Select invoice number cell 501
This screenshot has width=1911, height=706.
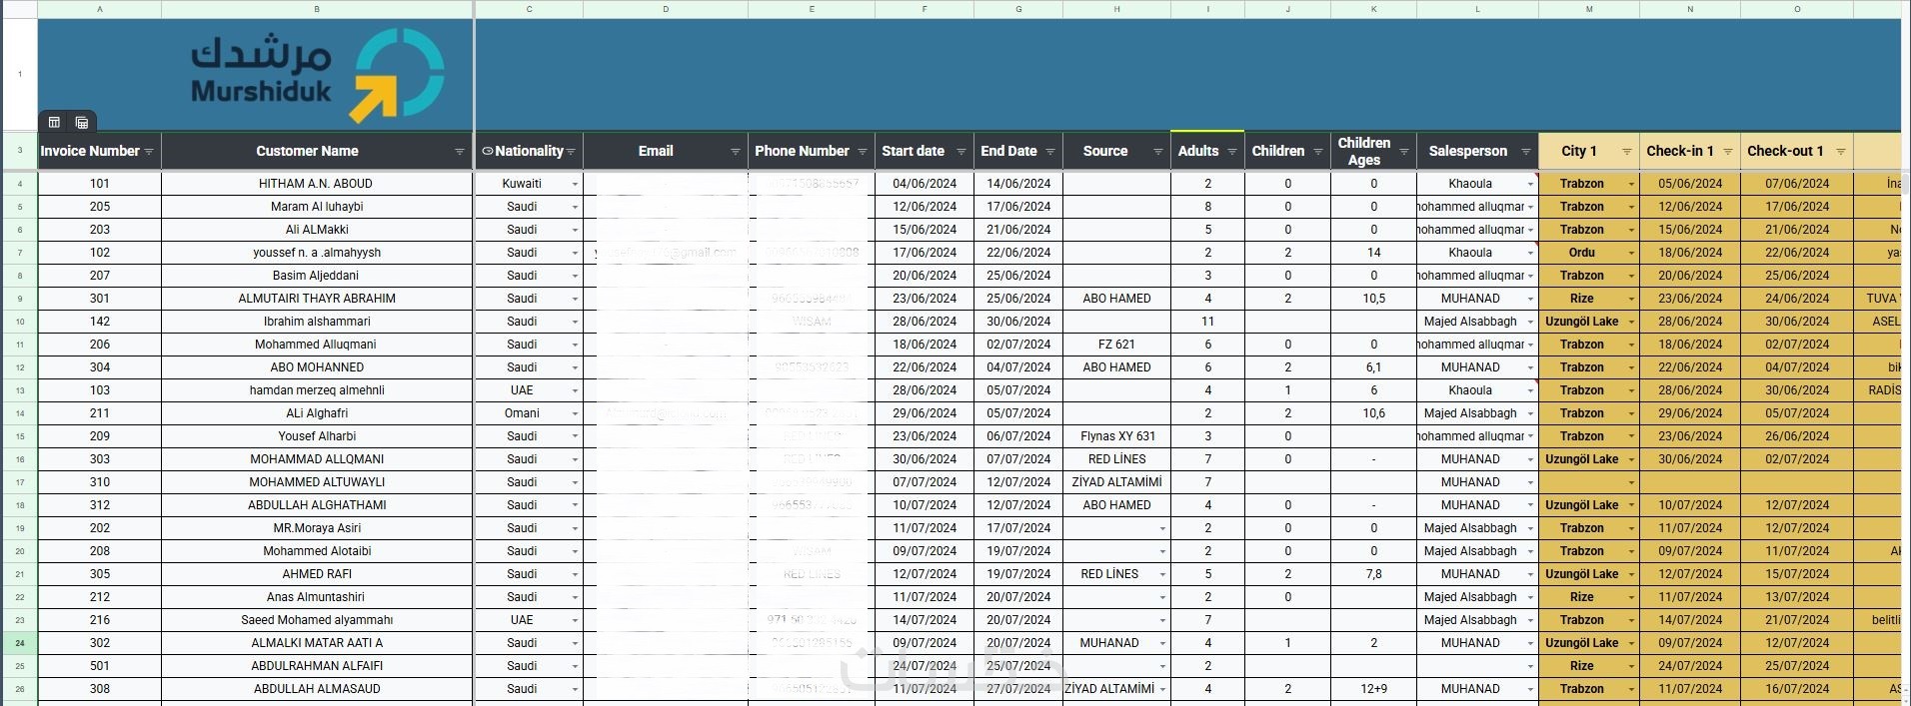click(99, 666)
